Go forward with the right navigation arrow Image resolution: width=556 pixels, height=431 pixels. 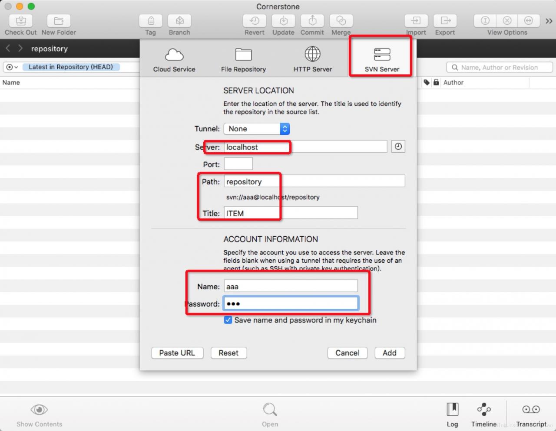(20, 48)
